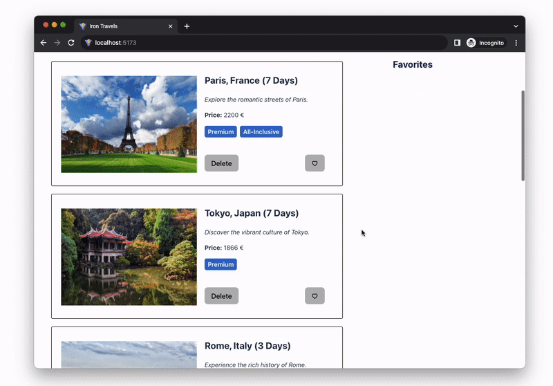Click the localhost:5173 address bar

(263, 43)
